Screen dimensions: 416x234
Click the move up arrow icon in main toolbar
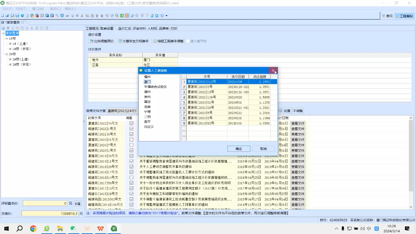(x=97, y=16)
